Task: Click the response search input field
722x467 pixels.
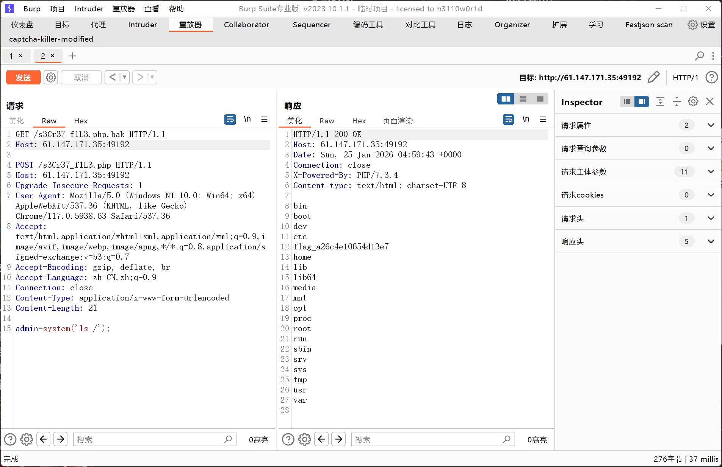Action: click(x=433, y=439)
